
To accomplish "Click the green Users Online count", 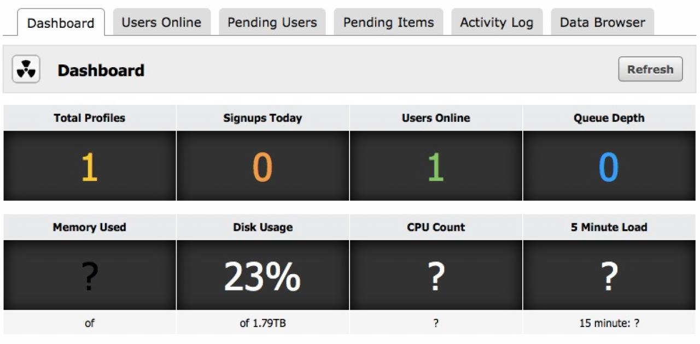I will pyautogui.click(x=436, y=167).
